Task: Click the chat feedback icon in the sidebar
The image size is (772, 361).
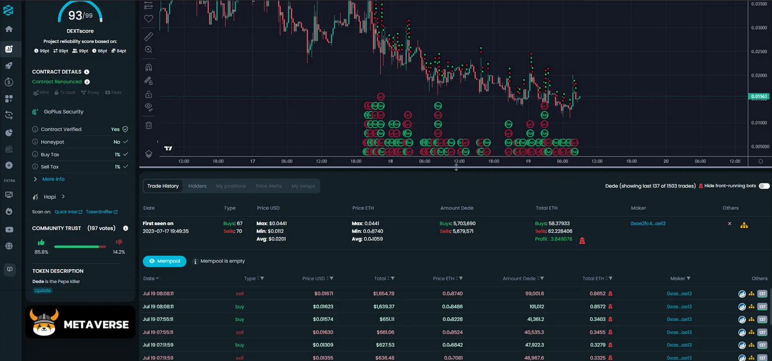Action: coord(9,270)
